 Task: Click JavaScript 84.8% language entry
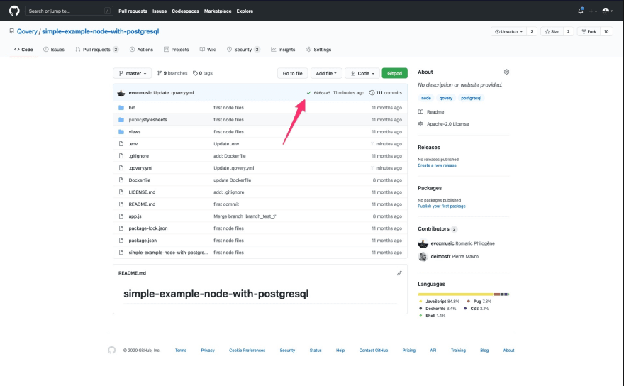coord(440,302)
